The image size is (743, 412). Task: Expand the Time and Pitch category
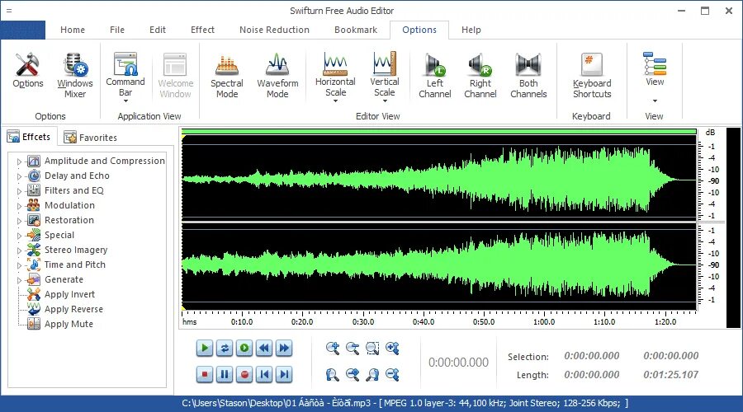tap(20, 265)
